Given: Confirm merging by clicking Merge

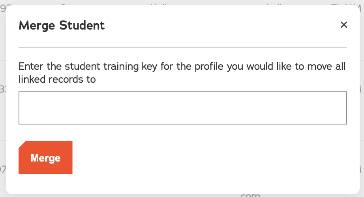Looking at the screenshot, I should pos(45,158).
